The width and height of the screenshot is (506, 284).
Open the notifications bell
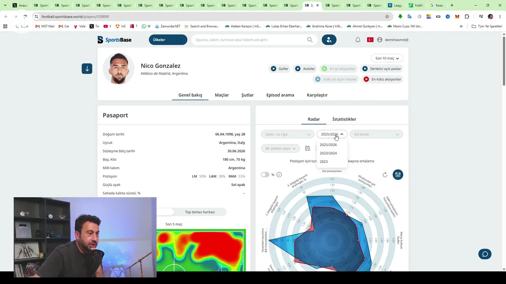click(x=358, y=40)
